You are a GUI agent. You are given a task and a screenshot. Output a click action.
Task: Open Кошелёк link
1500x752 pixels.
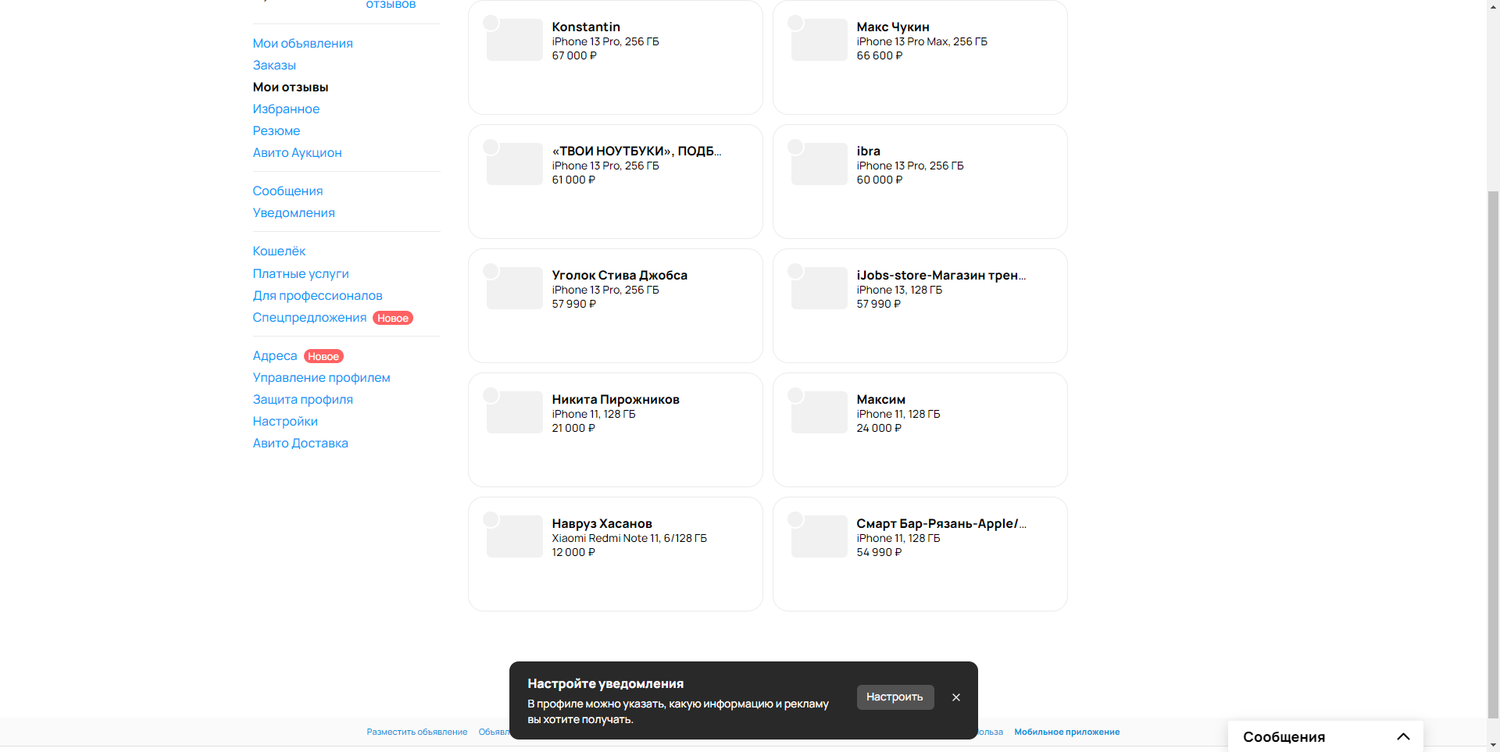click(279, 251)
